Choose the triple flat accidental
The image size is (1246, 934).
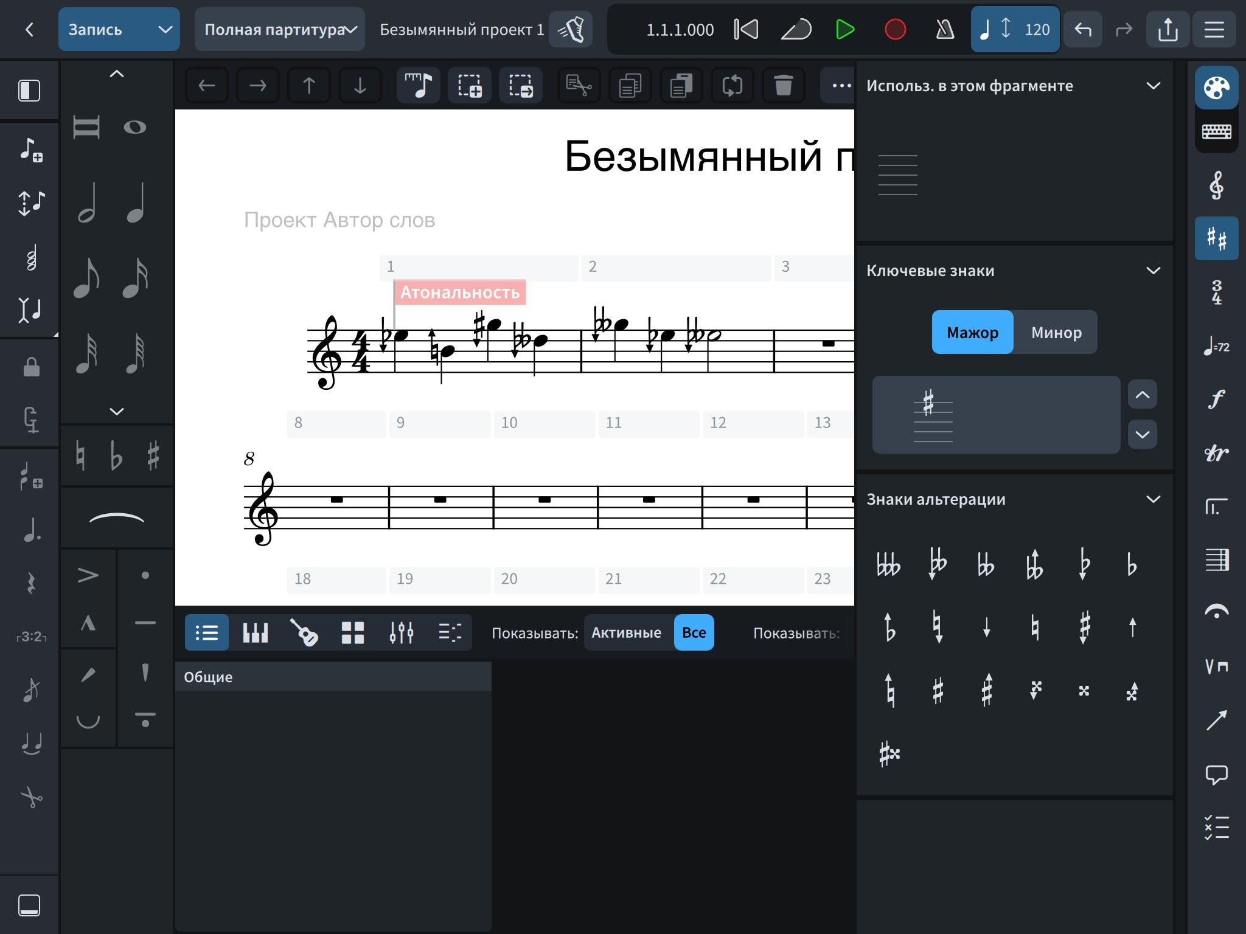coord(888,565)
